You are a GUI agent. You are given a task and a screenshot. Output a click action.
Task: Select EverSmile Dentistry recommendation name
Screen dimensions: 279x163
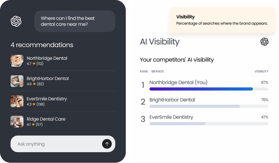pos(47,99)
